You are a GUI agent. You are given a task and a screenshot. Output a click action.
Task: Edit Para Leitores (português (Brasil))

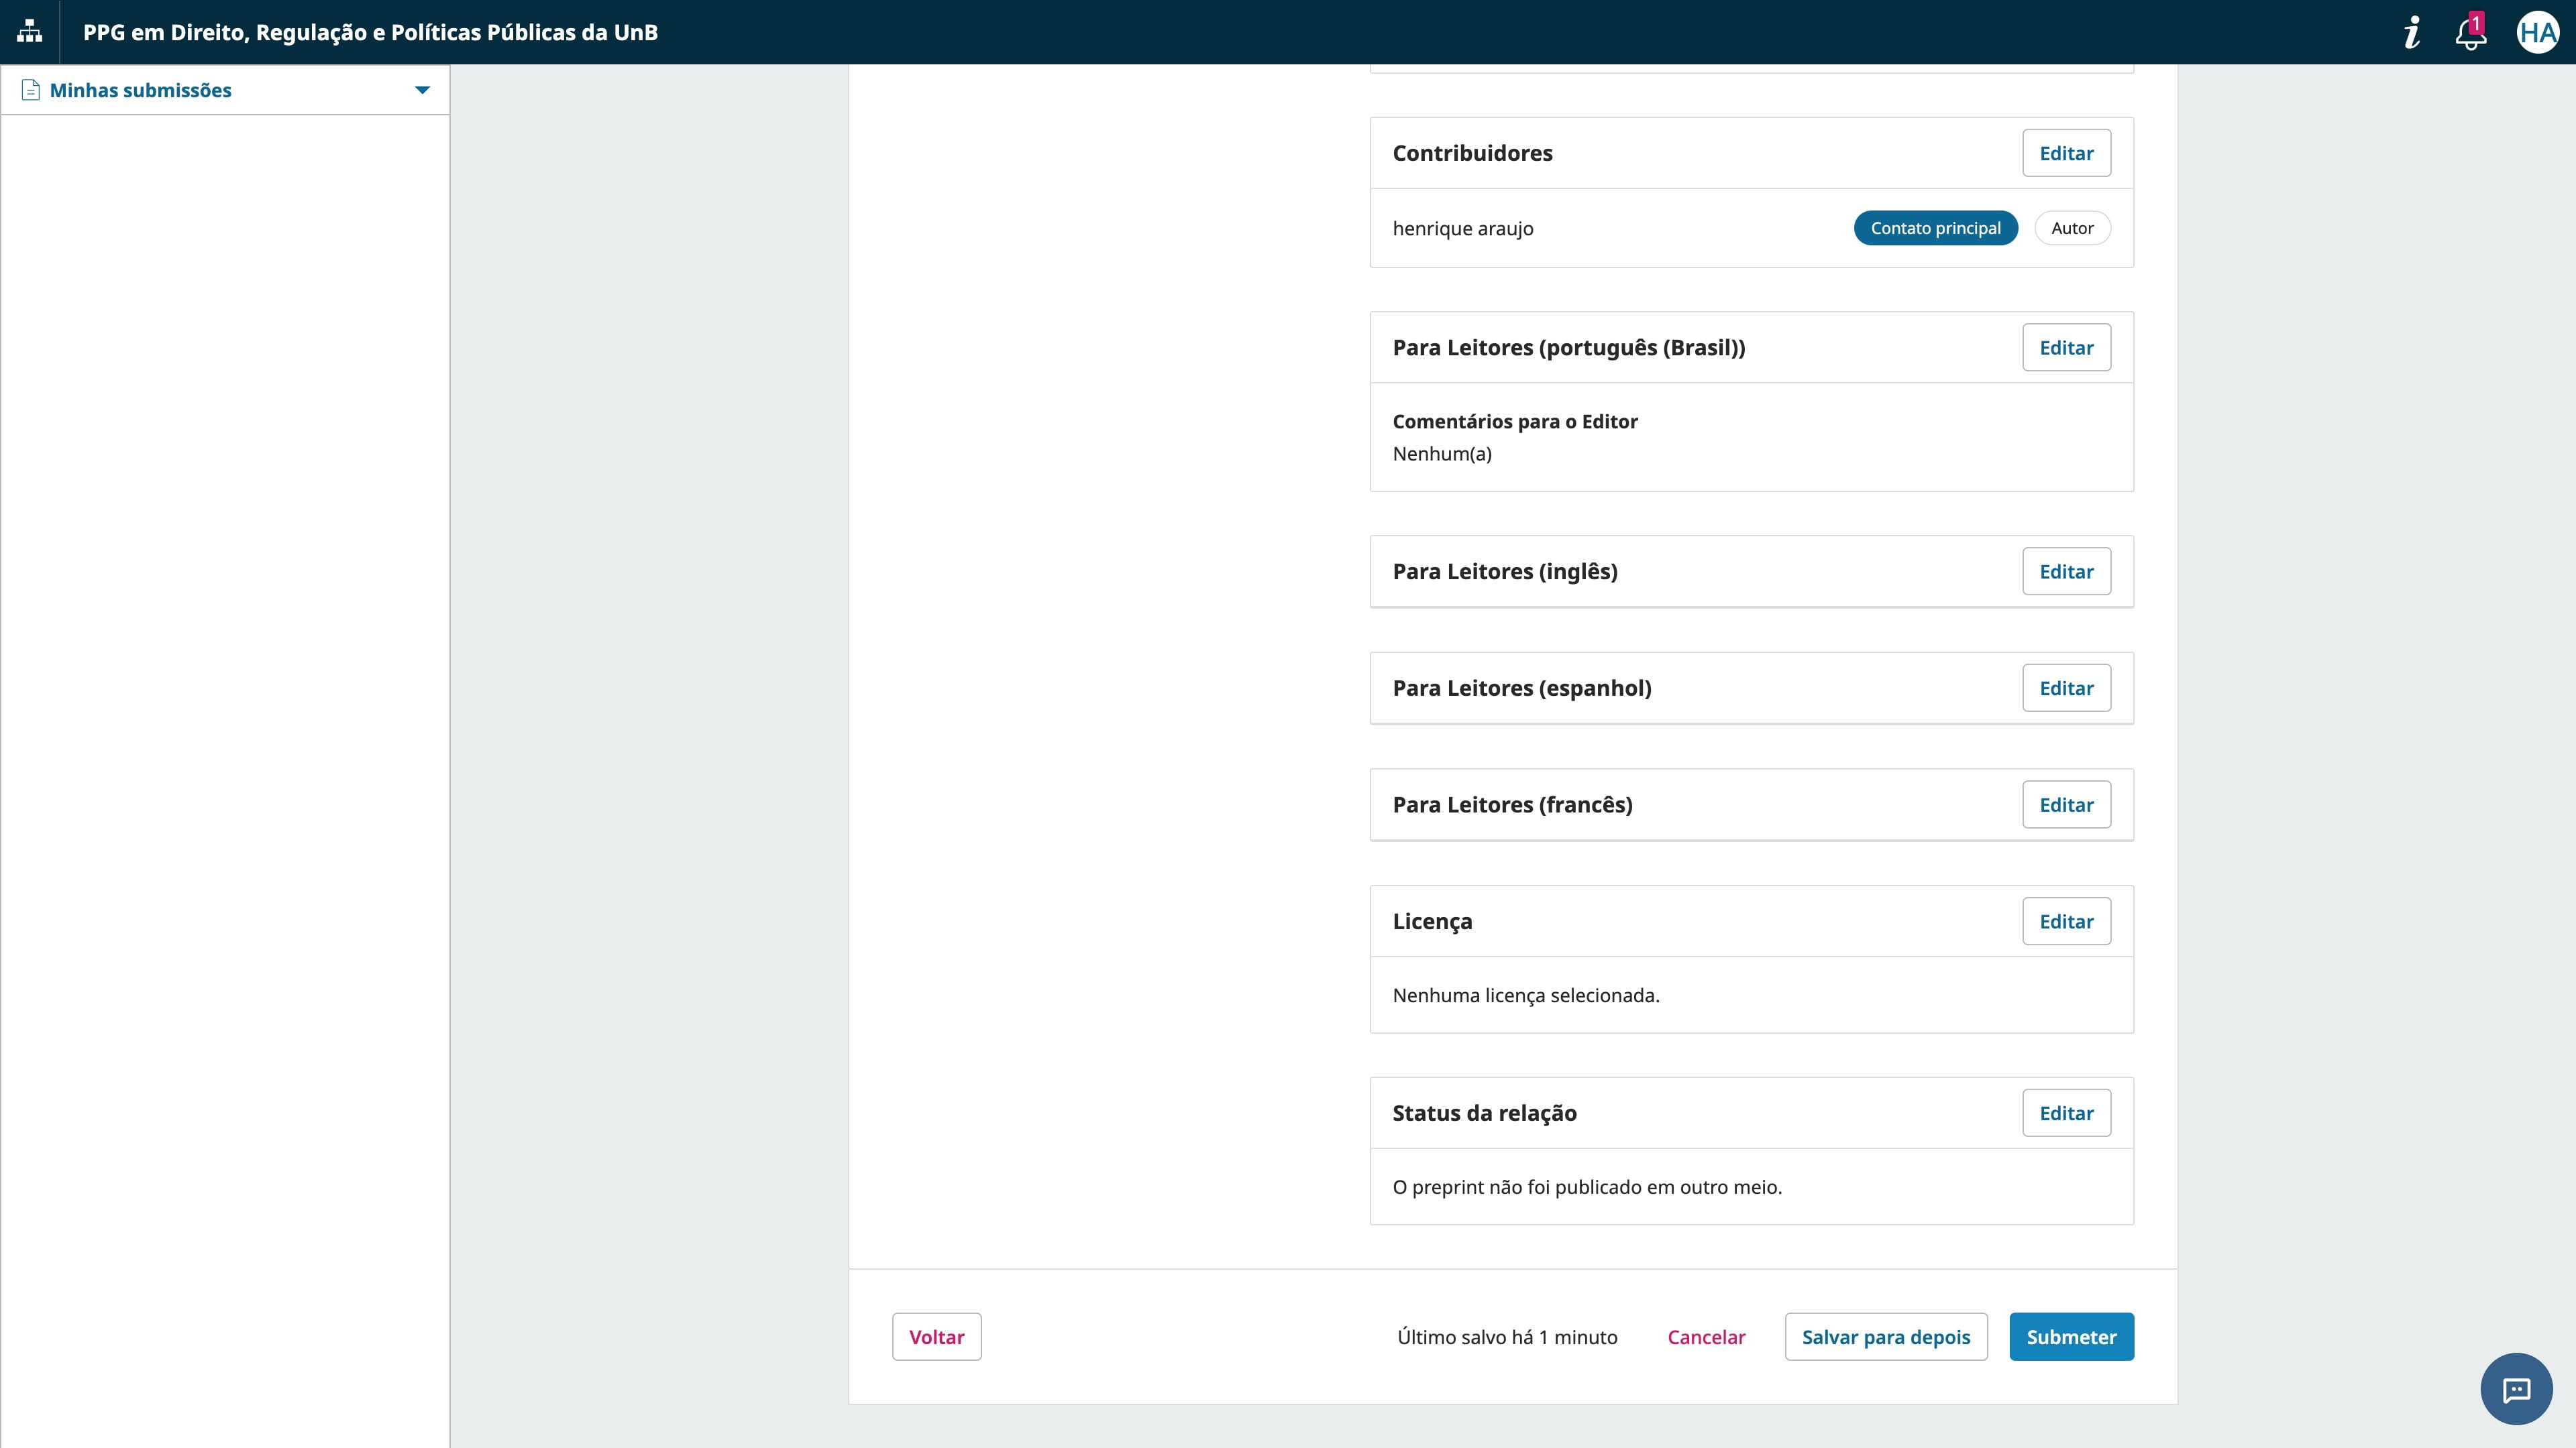point(2066,347)
